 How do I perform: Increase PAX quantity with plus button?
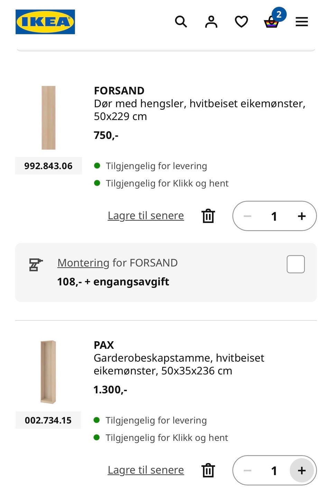point(302,470)
